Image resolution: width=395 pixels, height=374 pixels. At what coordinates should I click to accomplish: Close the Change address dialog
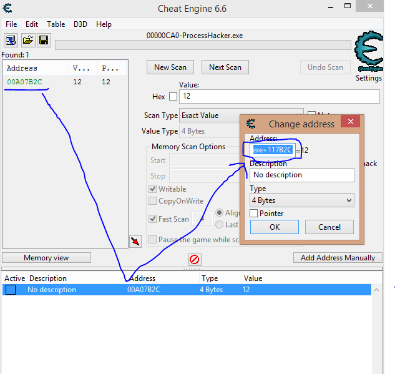point(350,123)
